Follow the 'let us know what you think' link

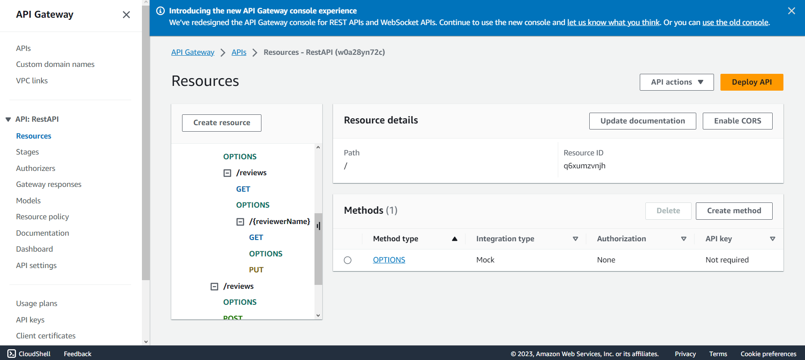click(x=613, y=22)
